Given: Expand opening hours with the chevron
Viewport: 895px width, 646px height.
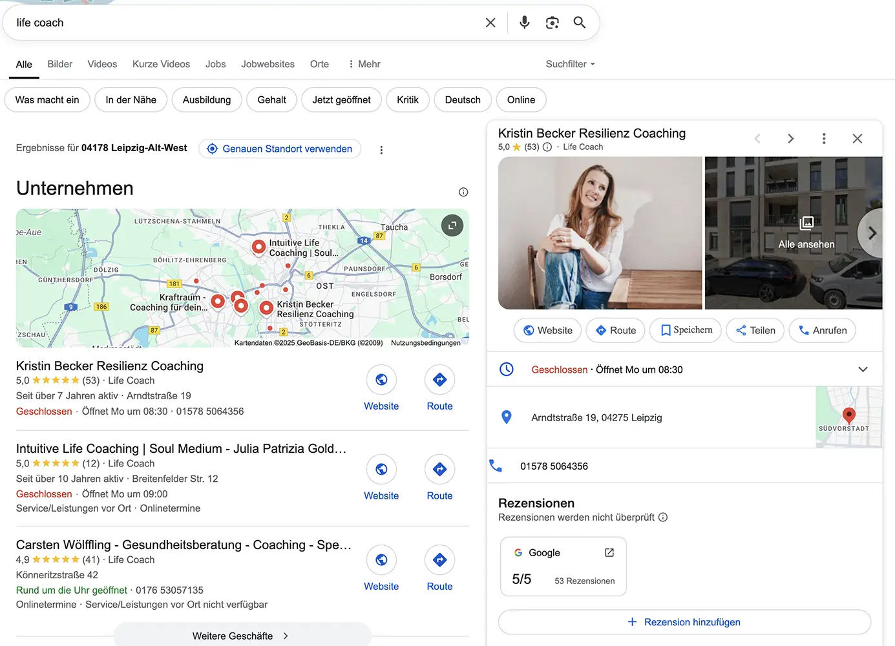Looking at the screenshot, I should [863, 370].
